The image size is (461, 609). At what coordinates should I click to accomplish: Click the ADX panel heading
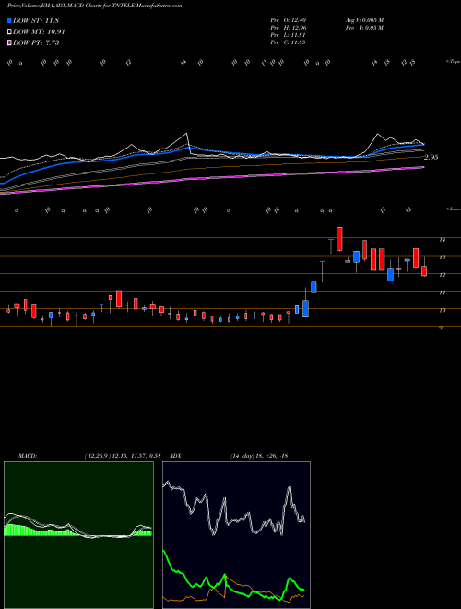175,456
